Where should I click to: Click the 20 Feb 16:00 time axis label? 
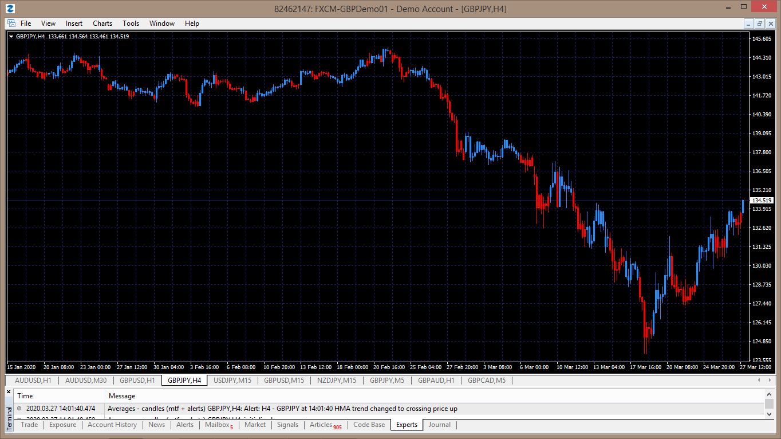391,367
